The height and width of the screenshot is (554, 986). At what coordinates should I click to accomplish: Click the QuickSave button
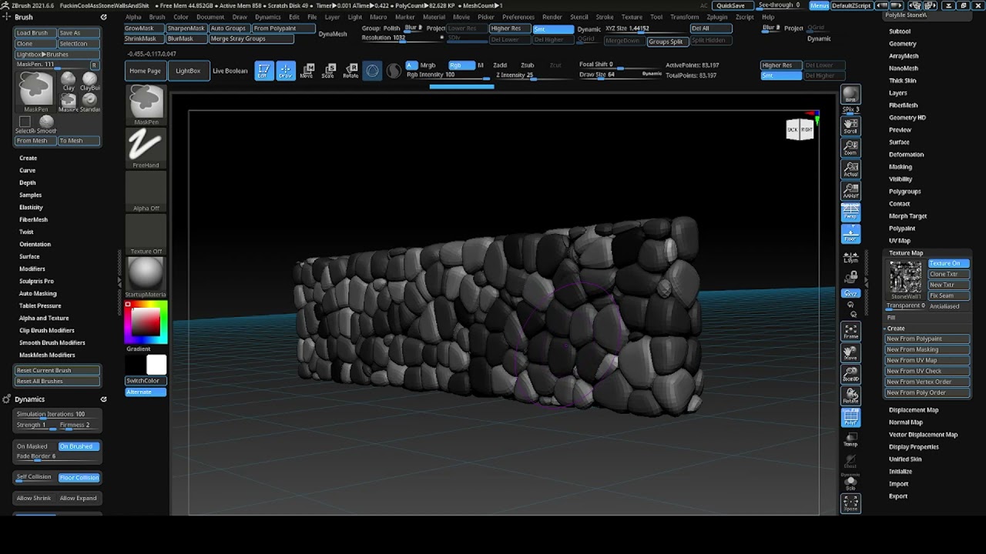coord(730,5)
